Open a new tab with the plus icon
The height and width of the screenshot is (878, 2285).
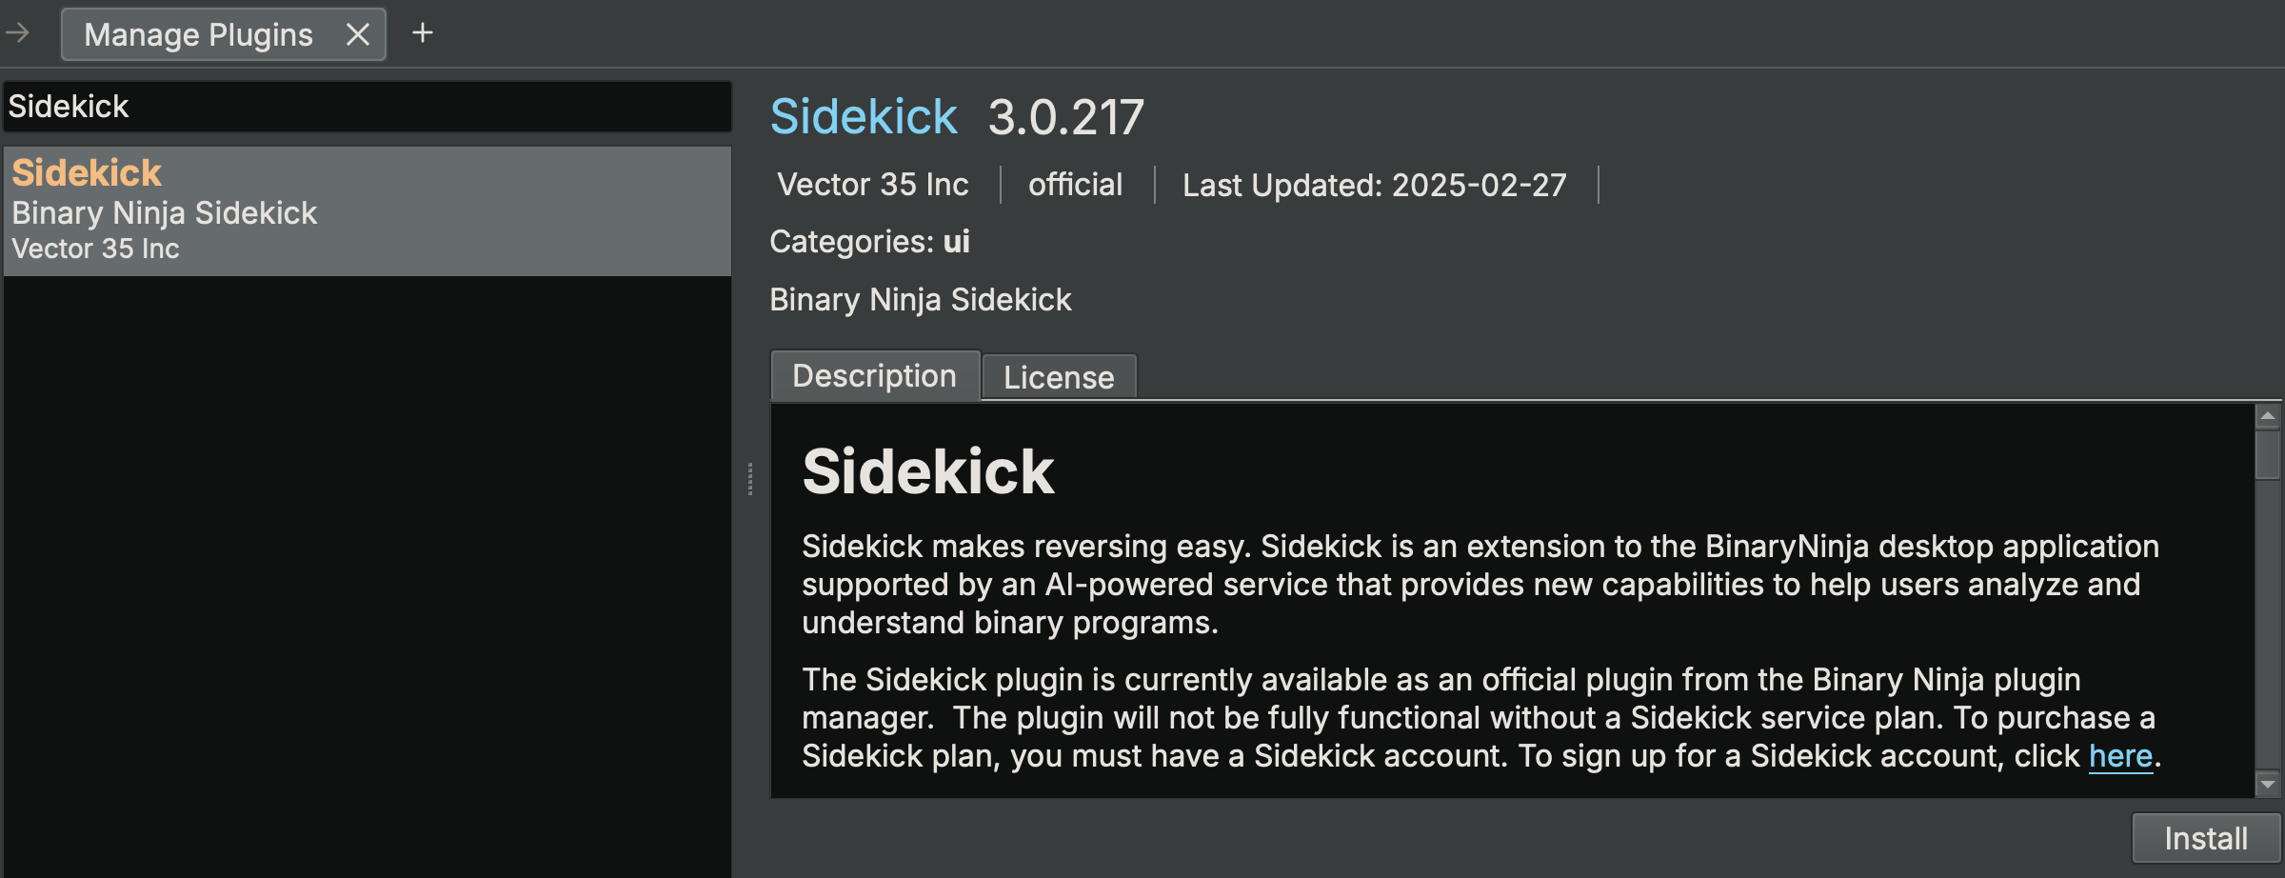[x=423, y=33]
